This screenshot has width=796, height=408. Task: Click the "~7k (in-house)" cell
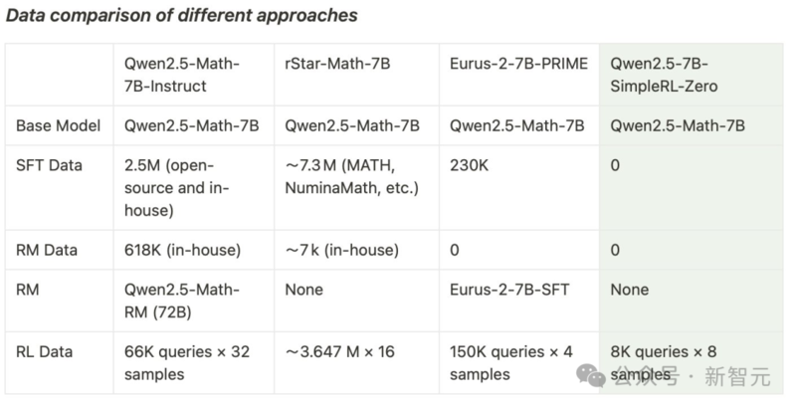click(341, 250)
